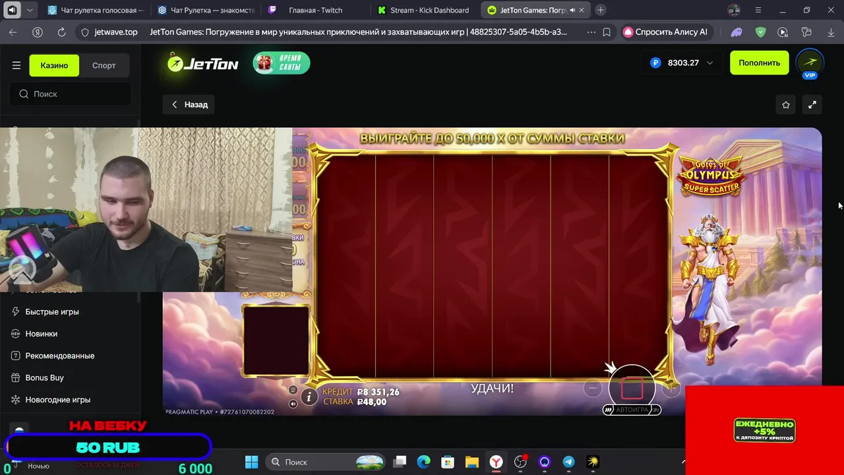Close the JetTon Games browser tab
The height and width of the screenshot is (475, 844).
point(582,10)
